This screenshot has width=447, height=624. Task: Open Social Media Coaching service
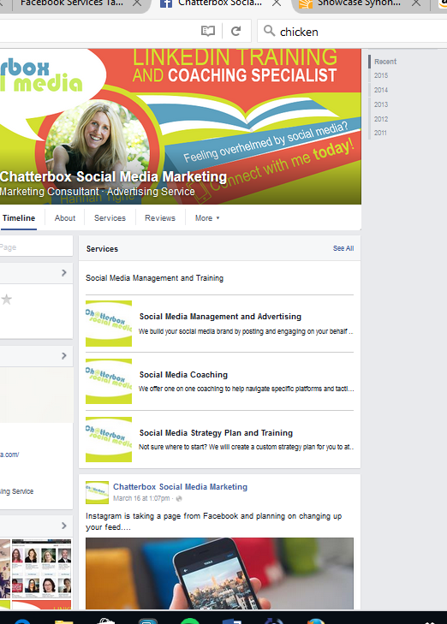[x=183, y=375]
